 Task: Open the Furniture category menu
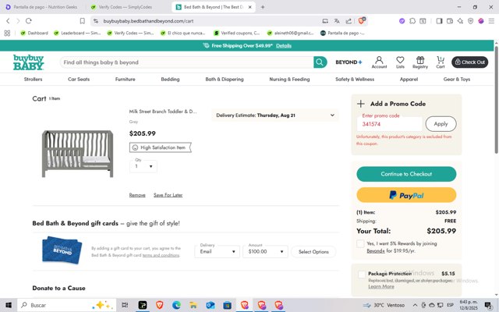125,80
